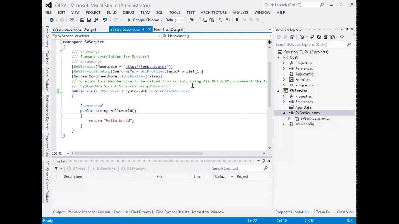Expand the Web.config node
Image resolution: width=399 pixels, height=224 pixels.
284,124
